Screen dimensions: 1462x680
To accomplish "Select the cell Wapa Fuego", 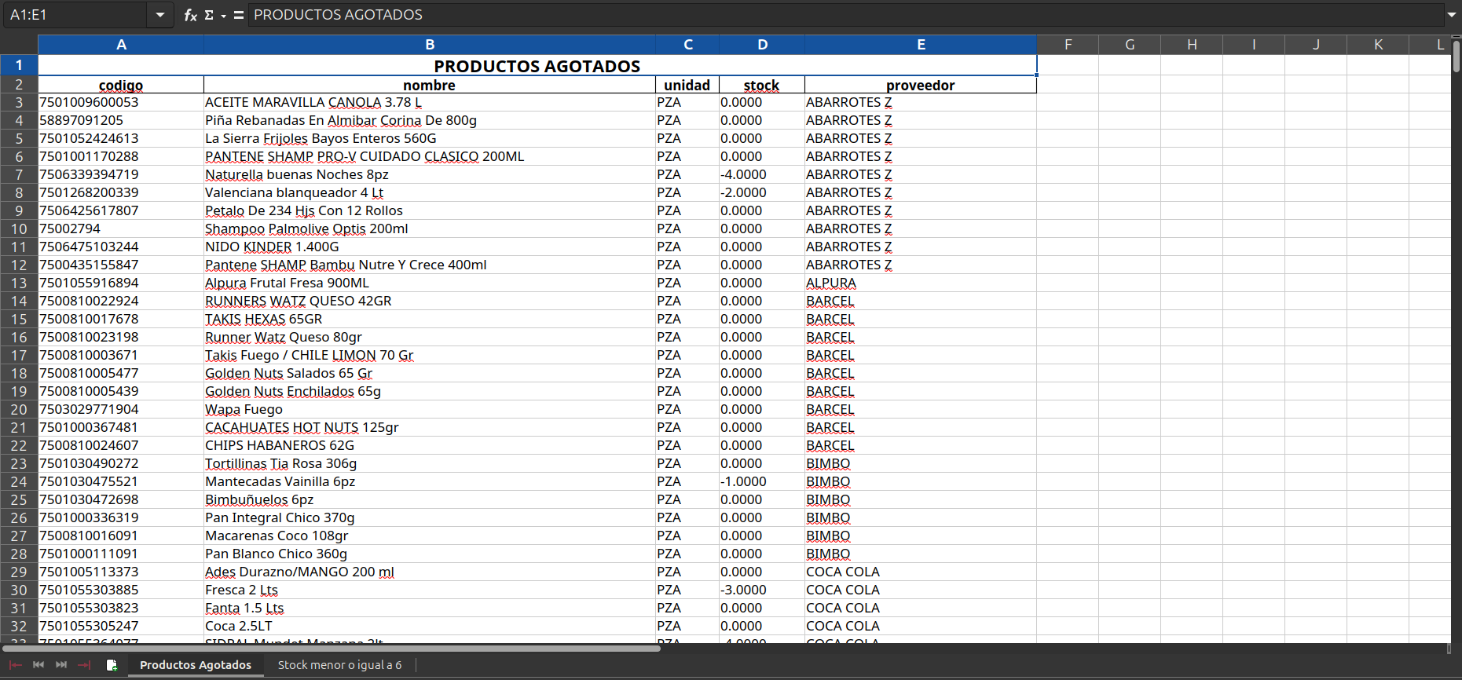I will pyautogui.click(x=430, y=409).
